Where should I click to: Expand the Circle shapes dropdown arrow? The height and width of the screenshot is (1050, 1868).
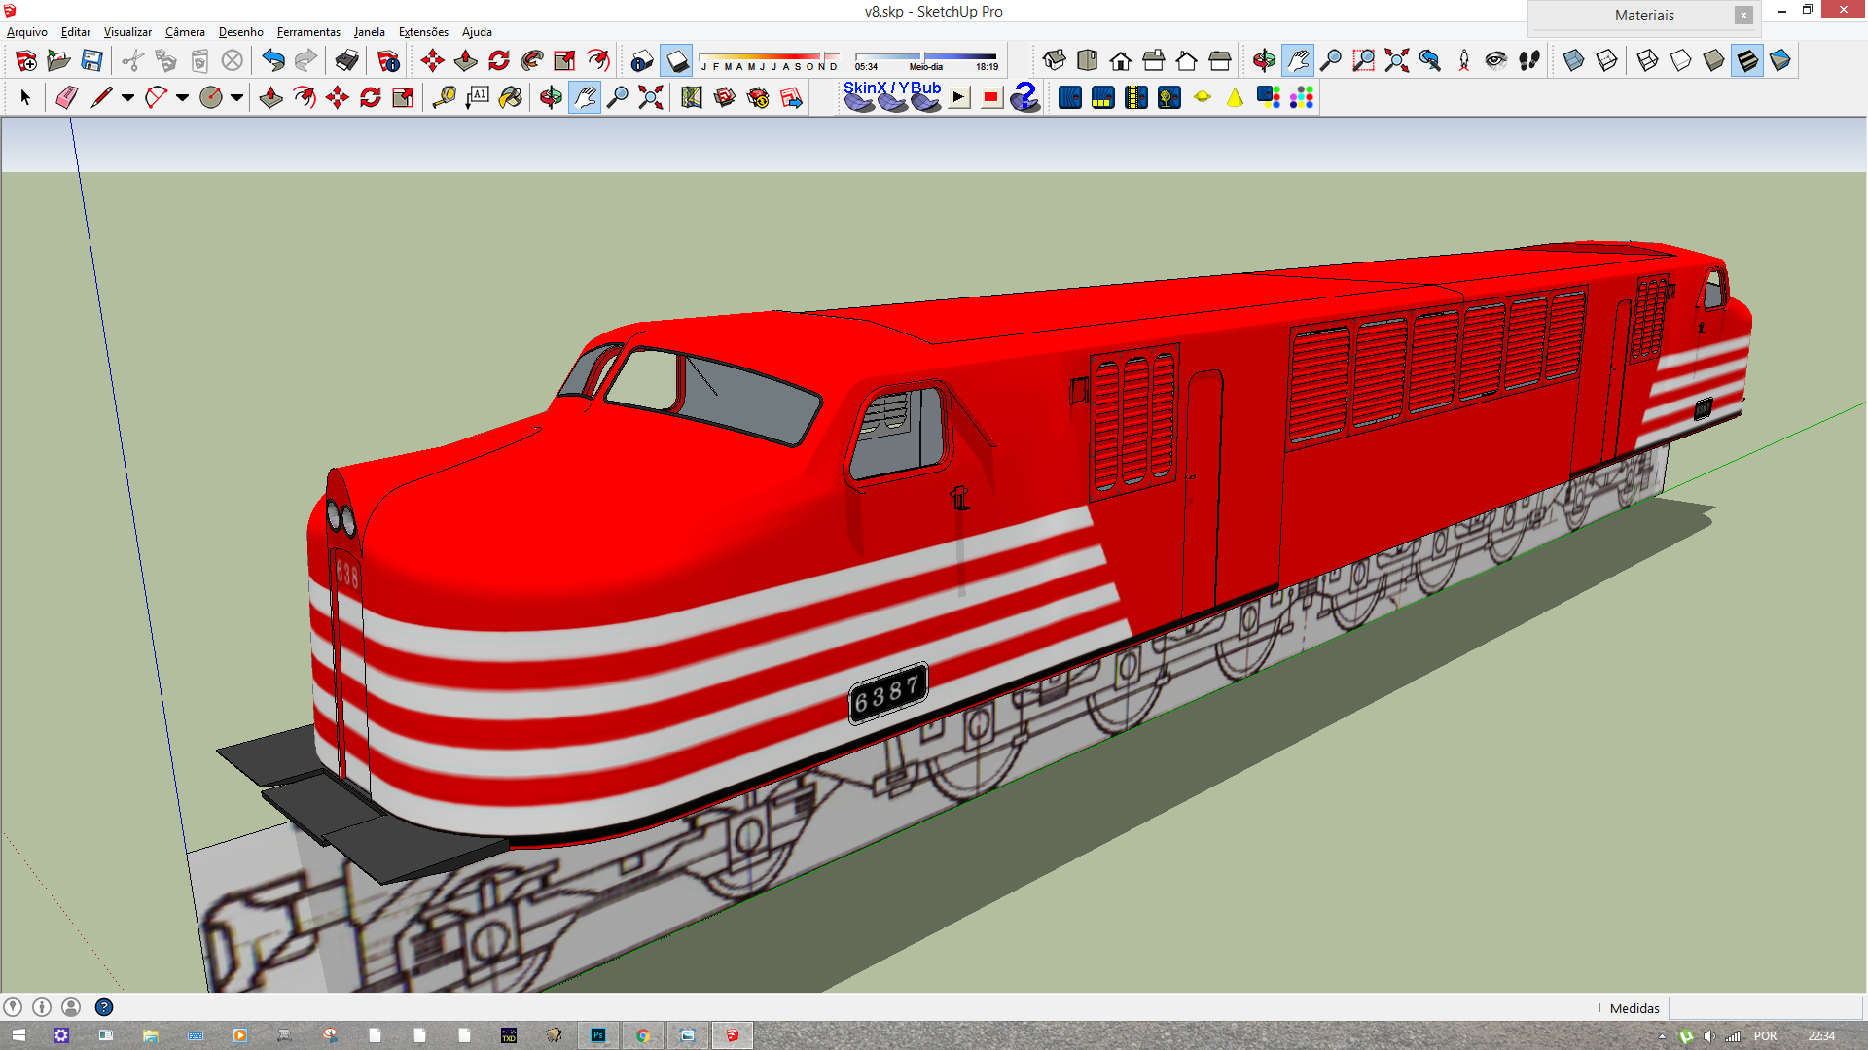pos(236,97)
